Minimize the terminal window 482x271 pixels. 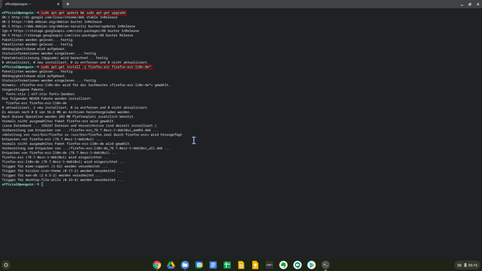(x=462, y=4)
